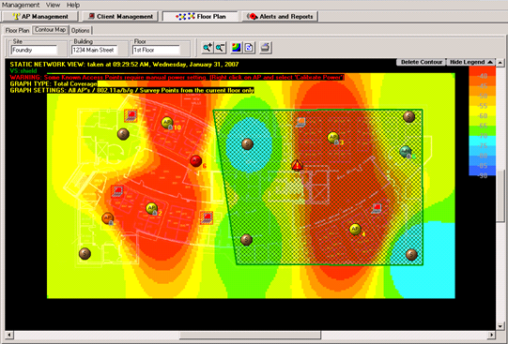The width and height of the screenshot is (508, 344).
Task: Click the horizontal scrollbar right arrow
Action: (x=492, y=335)
